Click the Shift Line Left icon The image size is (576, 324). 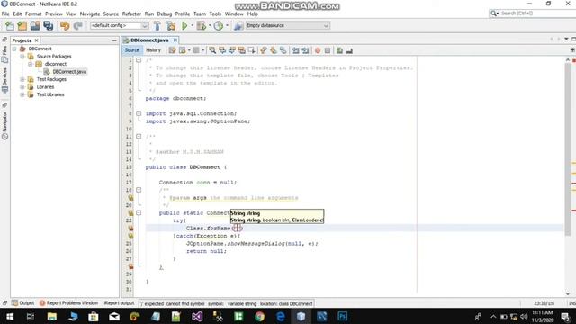[296, 50]
